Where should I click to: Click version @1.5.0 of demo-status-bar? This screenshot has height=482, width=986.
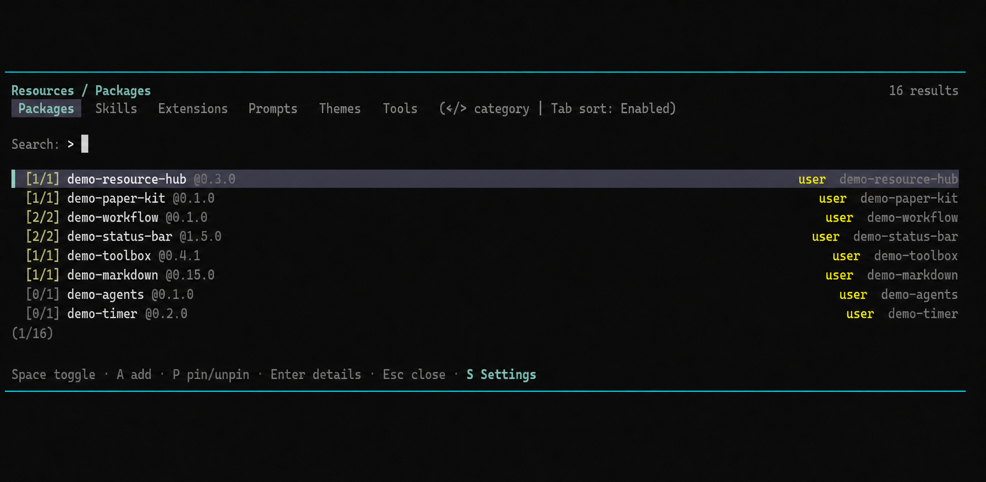(200, 236)
